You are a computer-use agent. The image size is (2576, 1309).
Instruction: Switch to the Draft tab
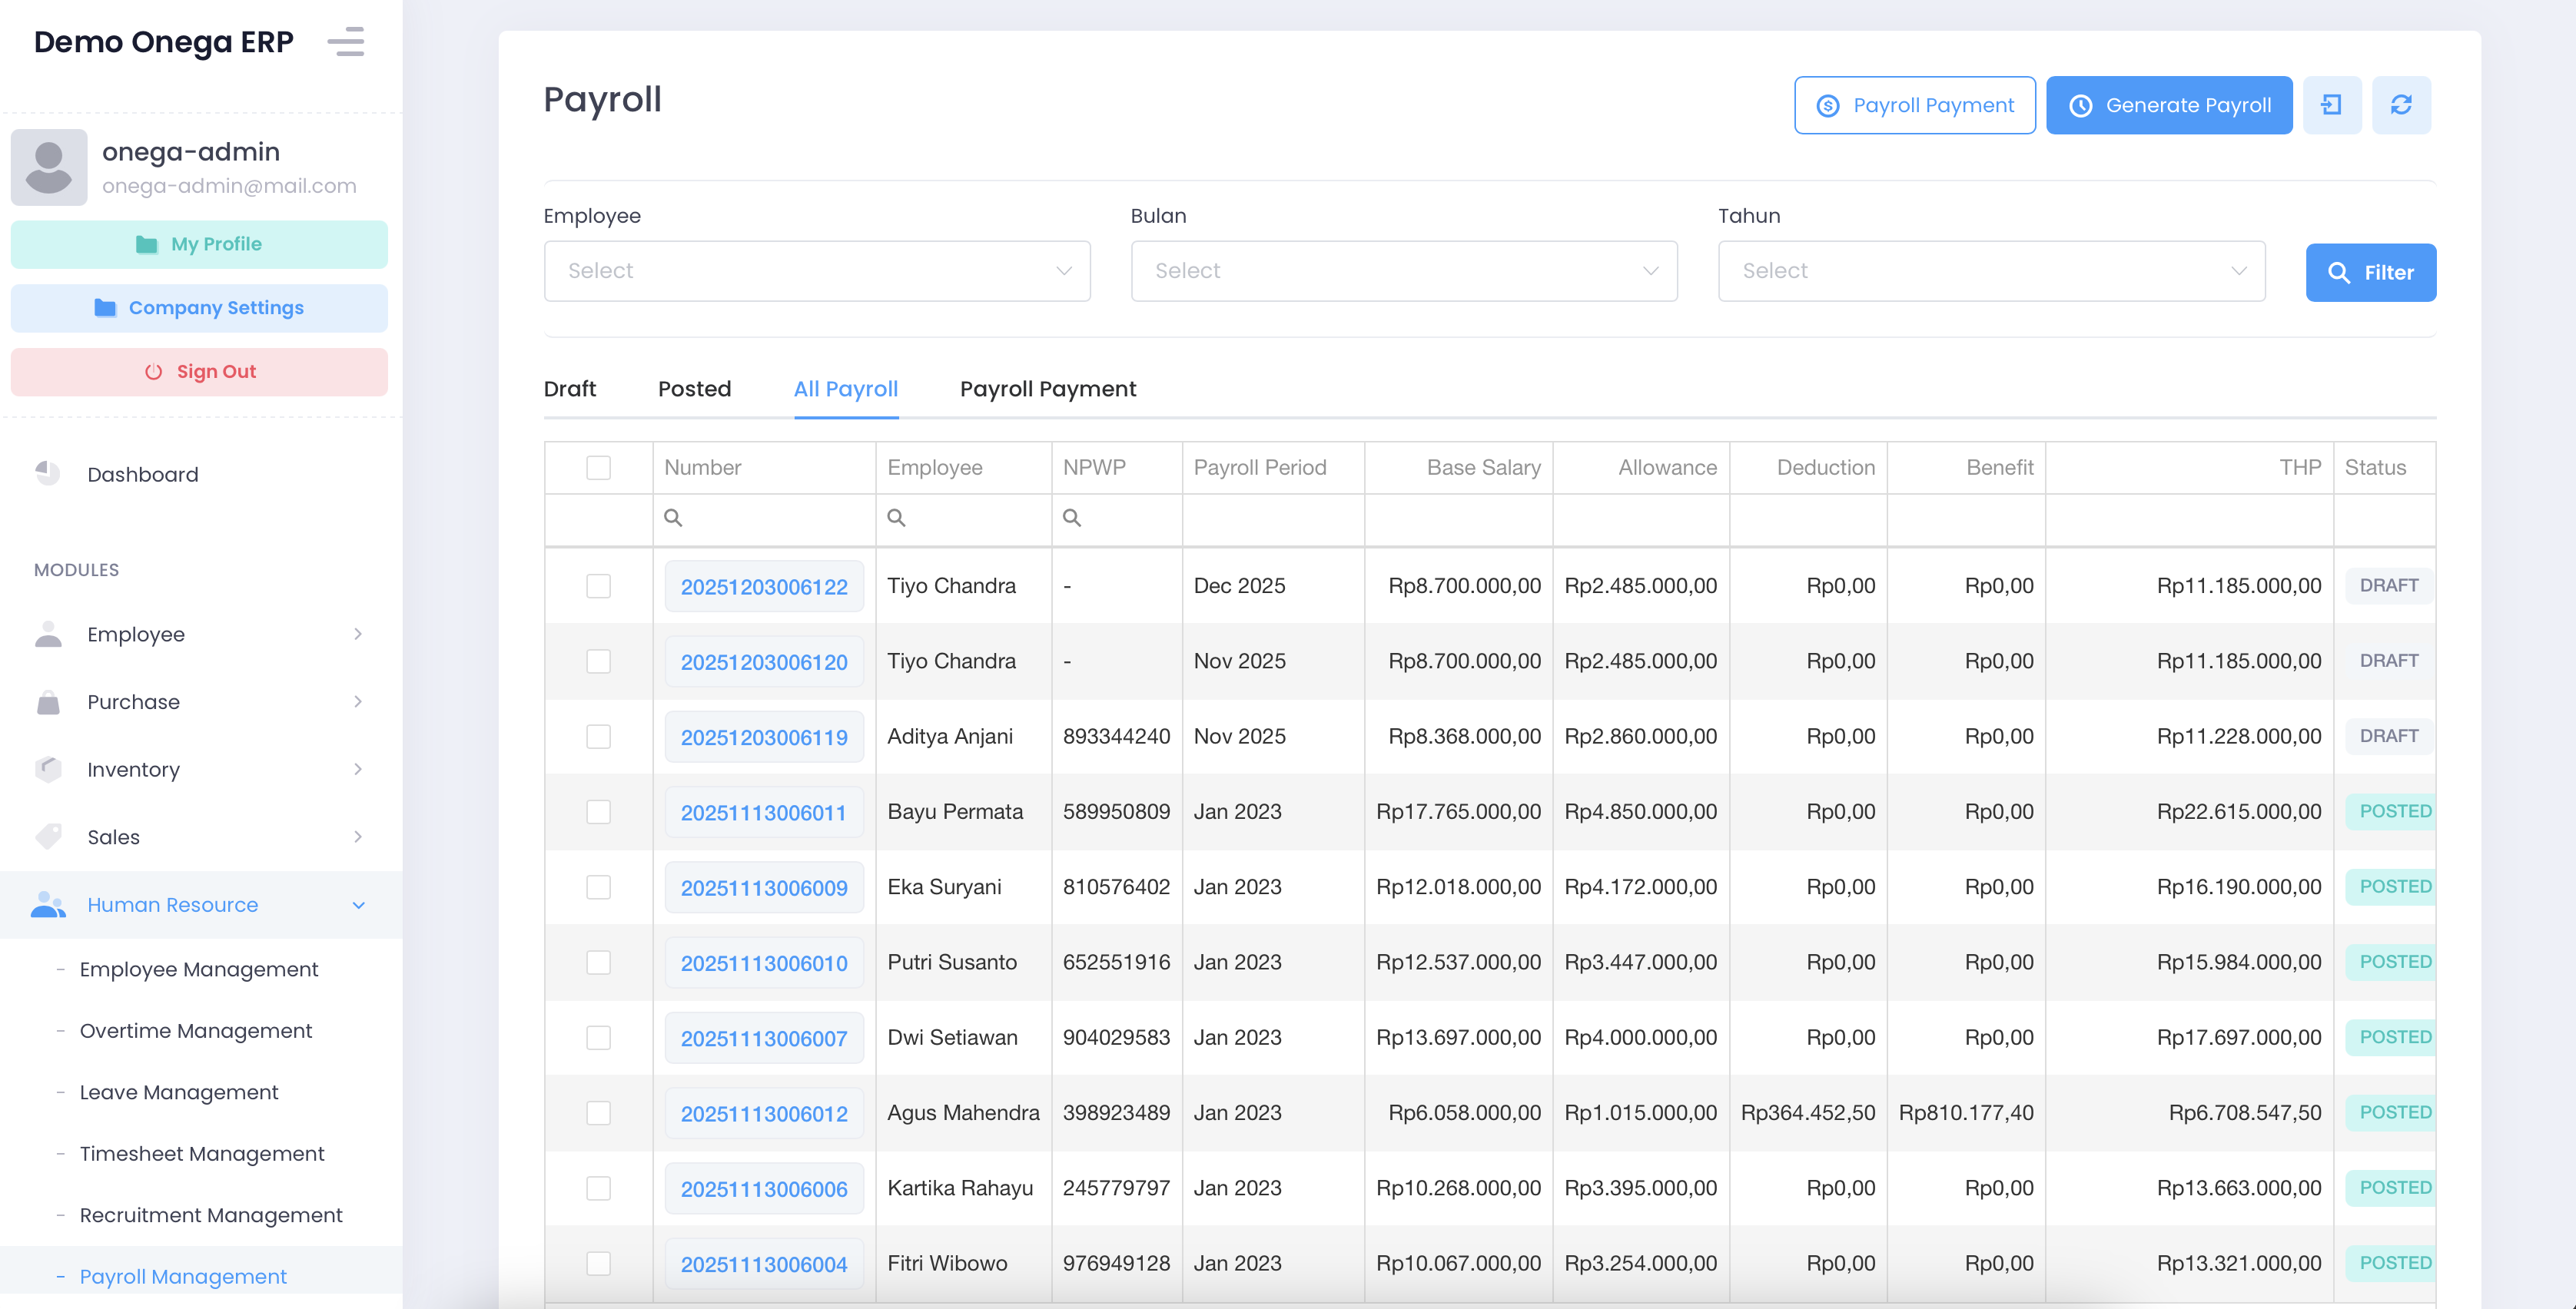coord(570,389)
